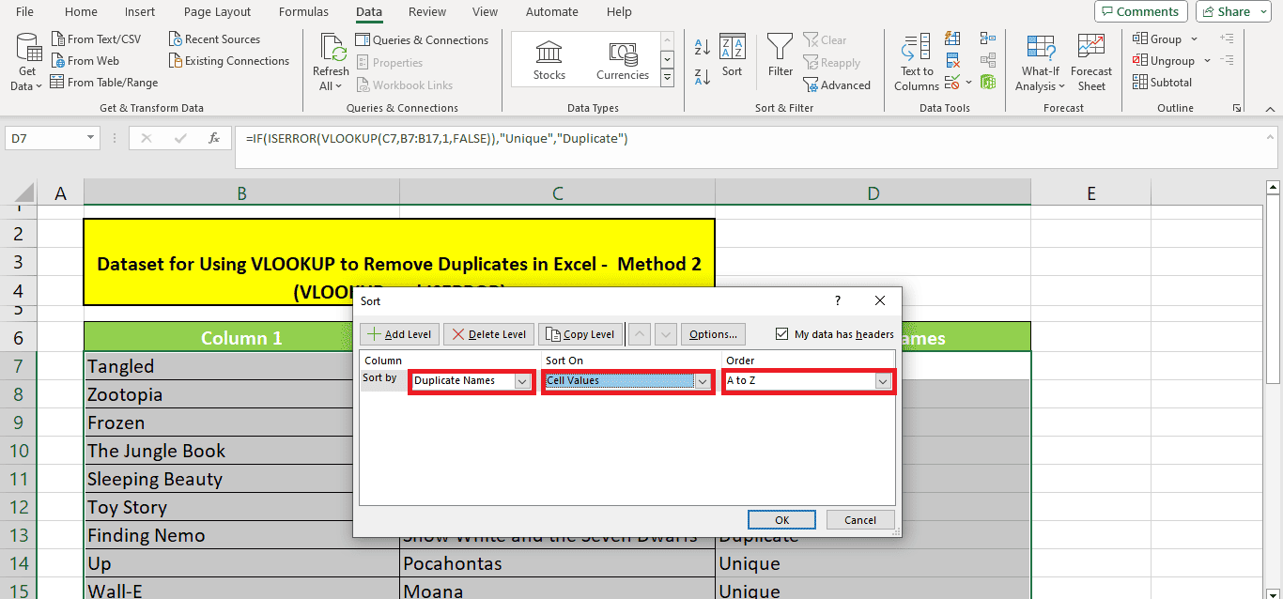Viewport: 1283px width, 599px height.
Task: Click the Add Level button
Action: 398,334
